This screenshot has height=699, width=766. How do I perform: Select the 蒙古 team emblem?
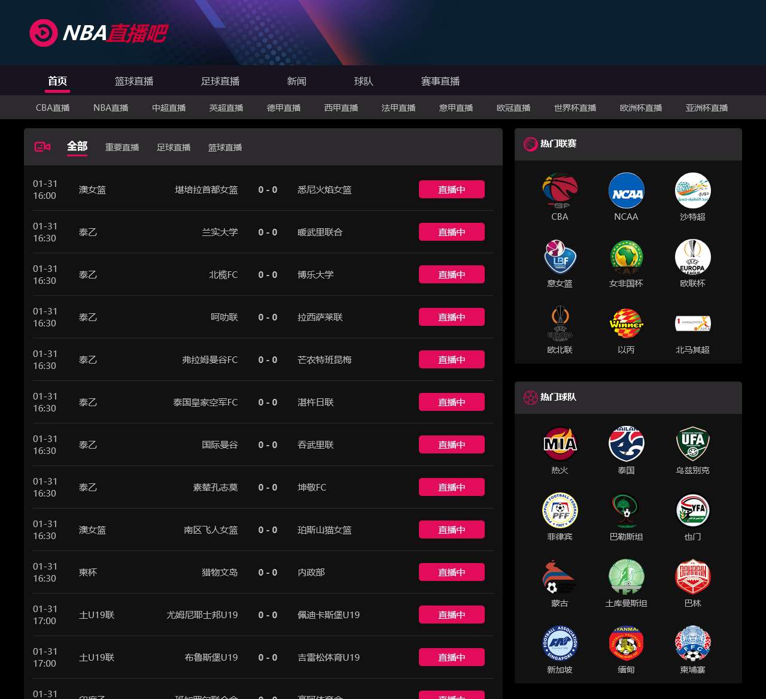tap(560, 576)
